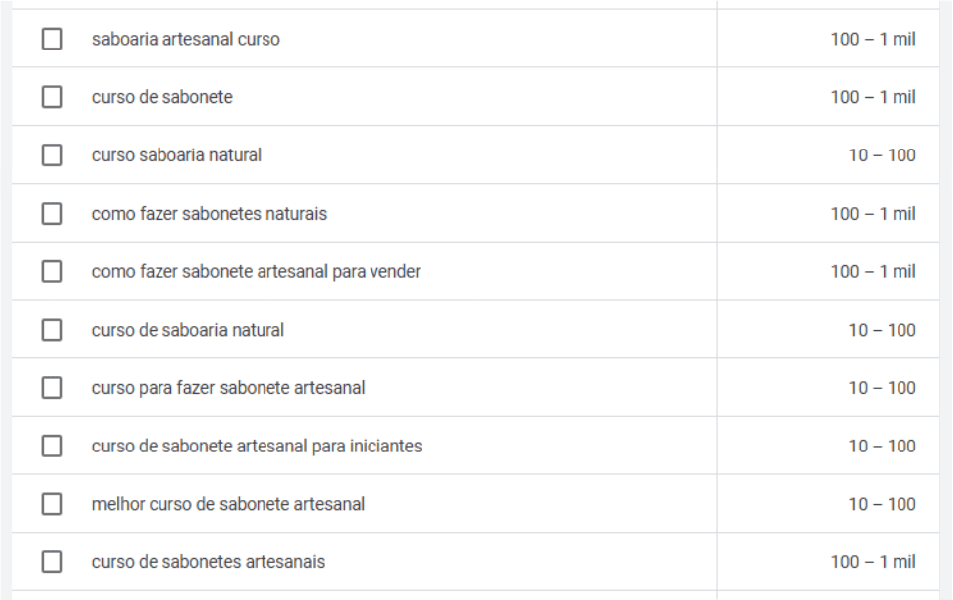The image size is (953, 600).
Task: Select the 'curso de saboaria natural' checkbox
Action: pyautogui.click(x=52, y=330)
